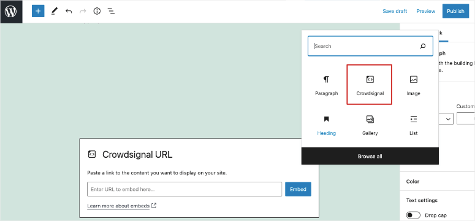Viewport: 475px width, 221px height.
Task: Open the post Preview
Action: [x=425, y=11]
